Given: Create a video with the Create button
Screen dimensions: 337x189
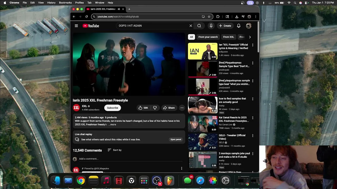Looking at the screenshot, I should [225, 26].
